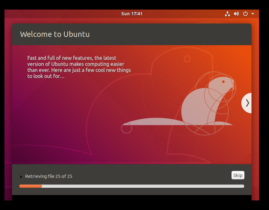Advance slideshow with the right chevron arrow
Viewport: 269px width, 210px height.
click(x=247, y=103)
